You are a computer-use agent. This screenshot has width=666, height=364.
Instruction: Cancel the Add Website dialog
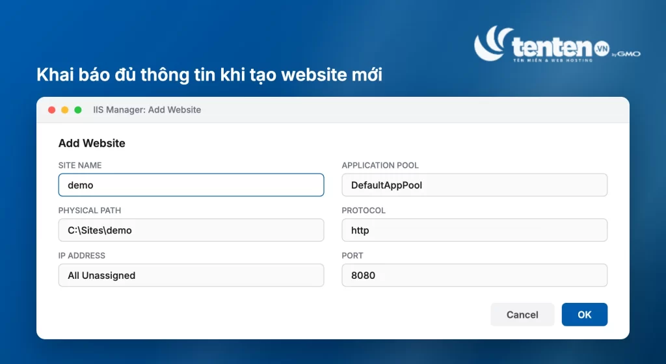point(522,315)
